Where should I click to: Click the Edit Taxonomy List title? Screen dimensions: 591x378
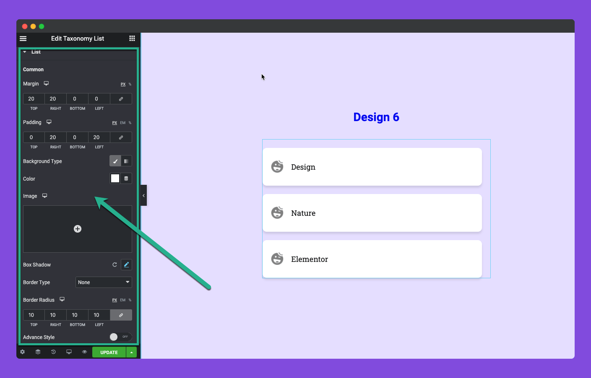[x=78, y=39]
